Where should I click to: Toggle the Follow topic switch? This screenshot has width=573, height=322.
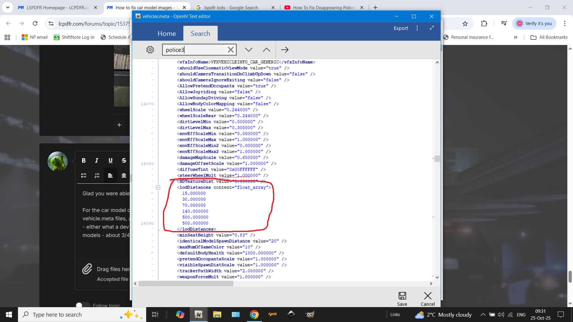coord(83,305)
